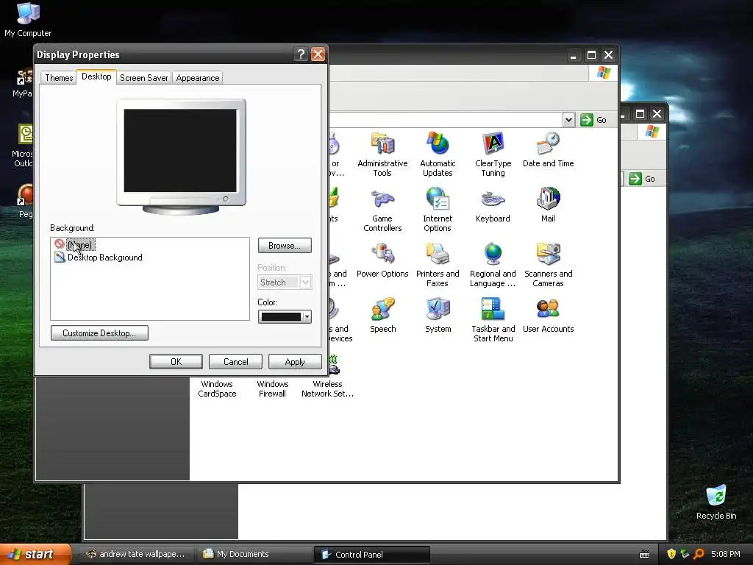The image size is (753, 565).
Task: Click Cancel in Display Properties
Action: coord(235,362)
